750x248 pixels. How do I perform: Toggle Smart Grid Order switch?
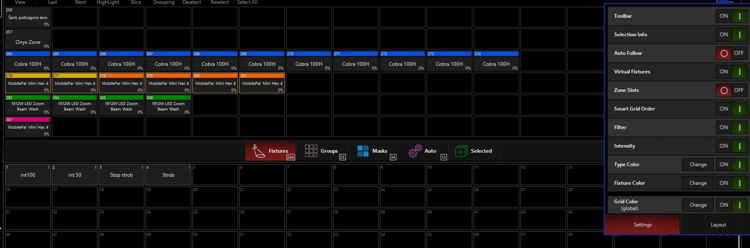731,109
